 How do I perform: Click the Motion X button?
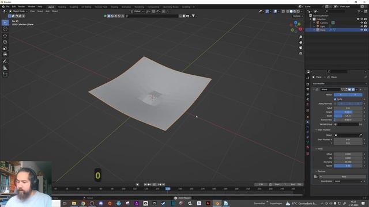pos(341,95)
